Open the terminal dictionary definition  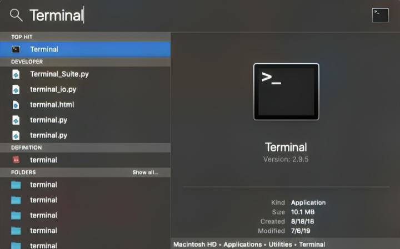point(85,160)
